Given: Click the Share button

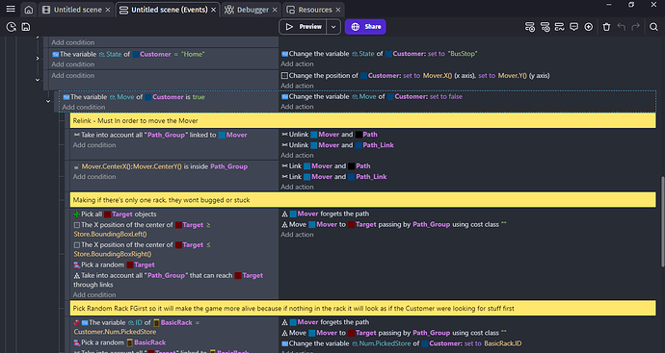Looking at the screenshot, I should [x=365, y=27].
